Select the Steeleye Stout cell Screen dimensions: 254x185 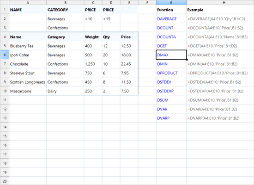click(28, 73)
